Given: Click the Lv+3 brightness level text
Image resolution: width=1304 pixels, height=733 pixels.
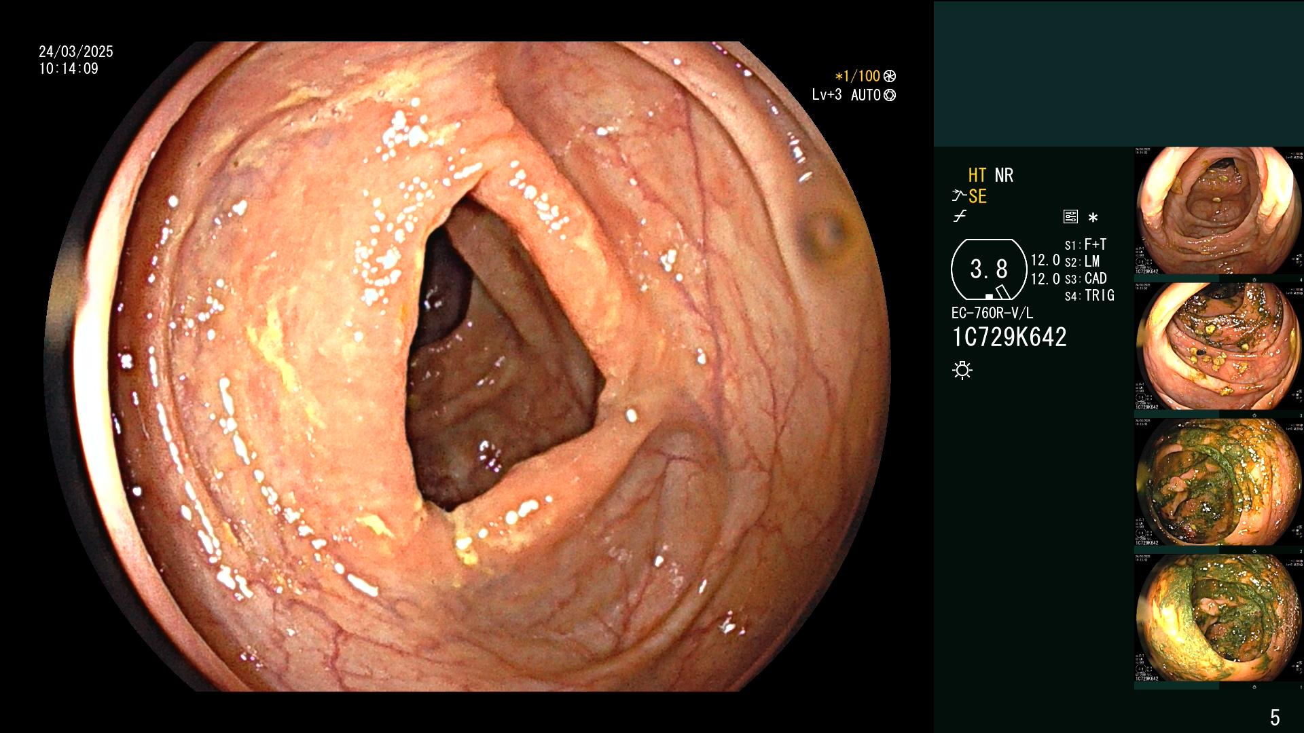Looking at the screenshot, I should 827,94.
